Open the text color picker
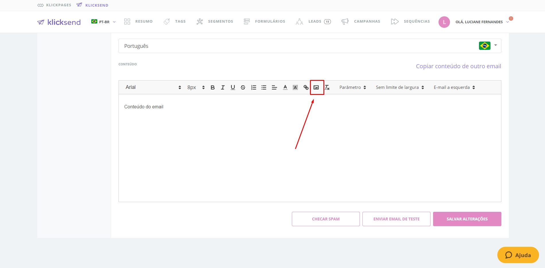The image size is (545, 268). click(285, 87)
